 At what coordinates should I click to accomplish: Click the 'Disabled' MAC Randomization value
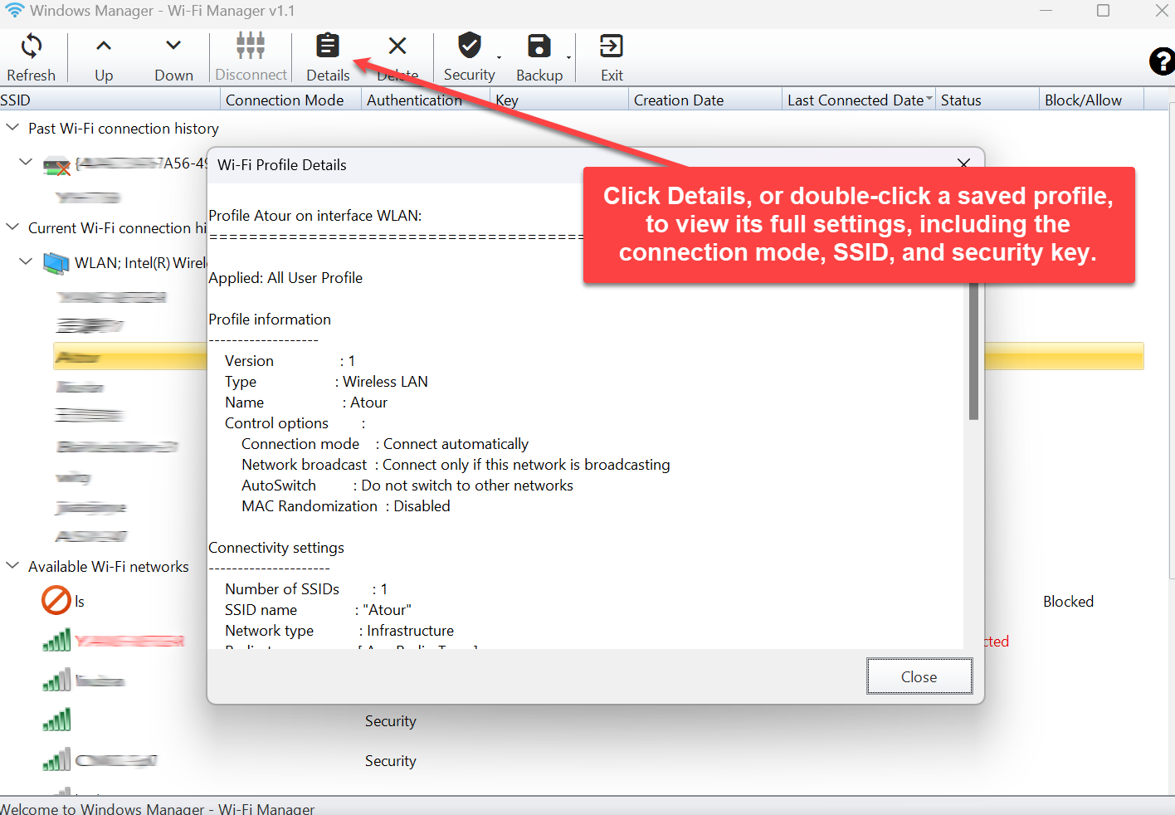coord(422,506)
